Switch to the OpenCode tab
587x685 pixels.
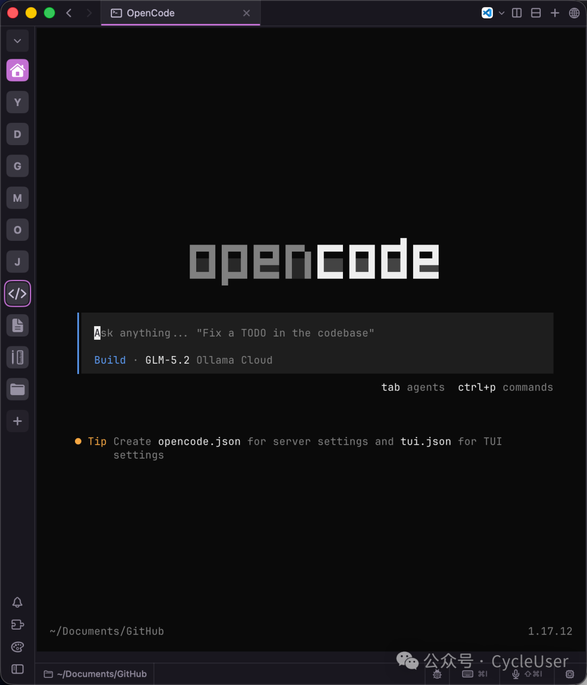coord(180,13)
